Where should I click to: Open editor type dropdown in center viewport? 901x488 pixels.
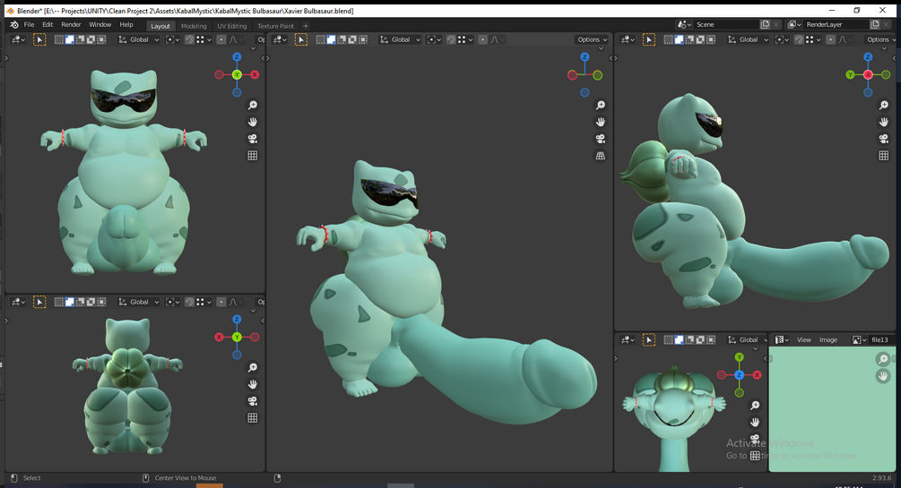(x=280, y=39)
